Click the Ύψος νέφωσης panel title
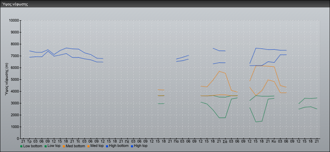This screenshot has width=330, height=152. (15, 4)
